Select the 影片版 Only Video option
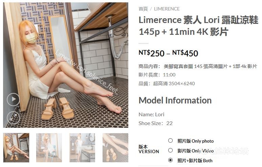The width and height of the screenshot is (262, 167). [x=170, y=150]
